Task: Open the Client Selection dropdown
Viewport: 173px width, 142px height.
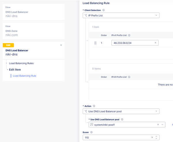Action: tap(121, 15)
